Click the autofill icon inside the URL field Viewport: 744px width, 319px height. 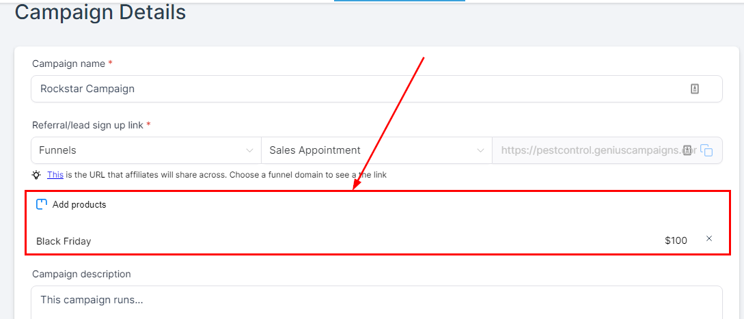point(687,150)
